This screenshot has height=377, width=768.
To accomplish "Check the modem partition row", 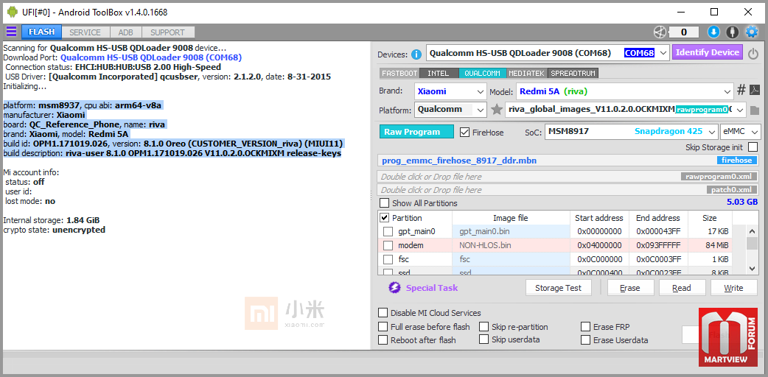I will tap(388, 245).
